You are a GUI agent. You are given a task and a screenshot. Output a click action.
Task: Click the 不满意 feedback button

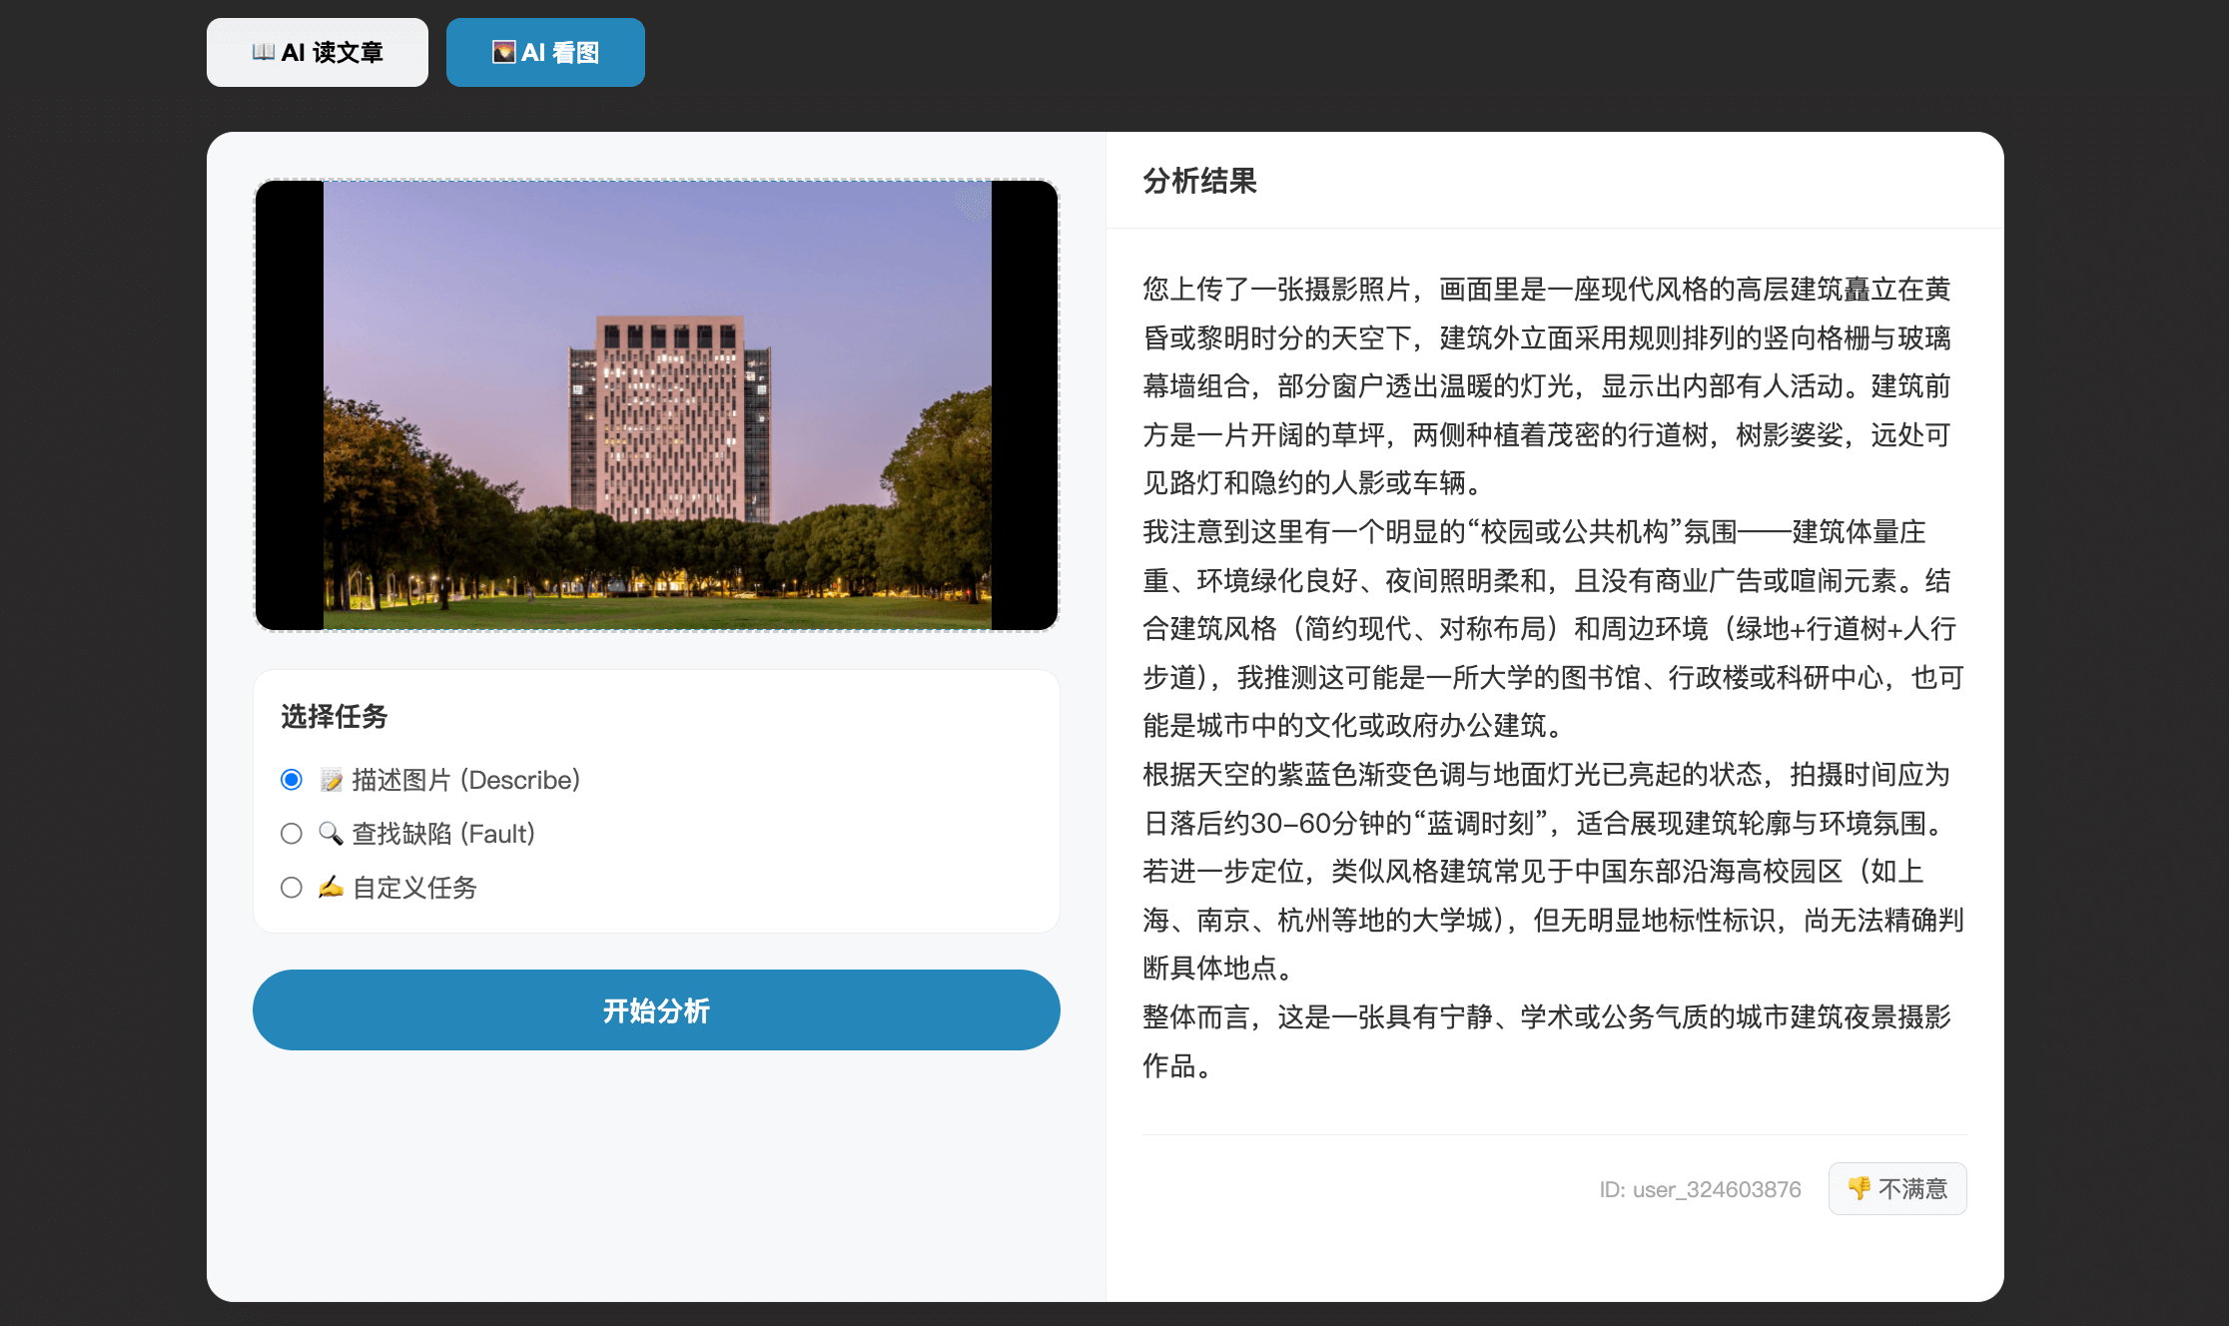tap(1897, 1188)
